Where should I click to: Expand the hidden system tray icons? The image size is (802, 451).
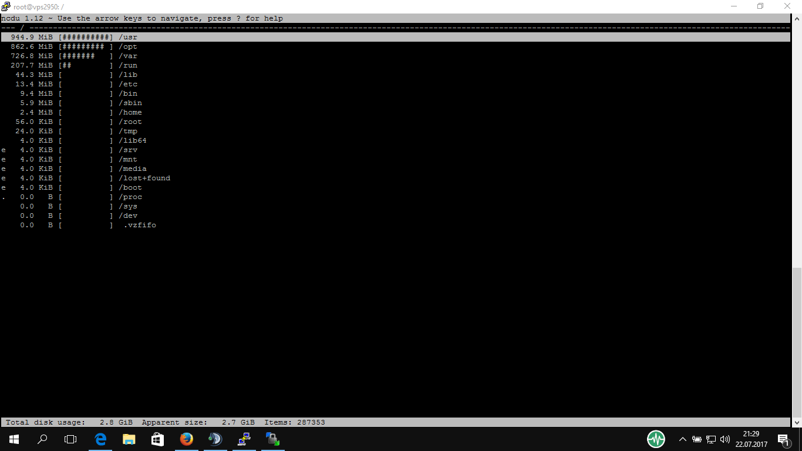(682, 439)
